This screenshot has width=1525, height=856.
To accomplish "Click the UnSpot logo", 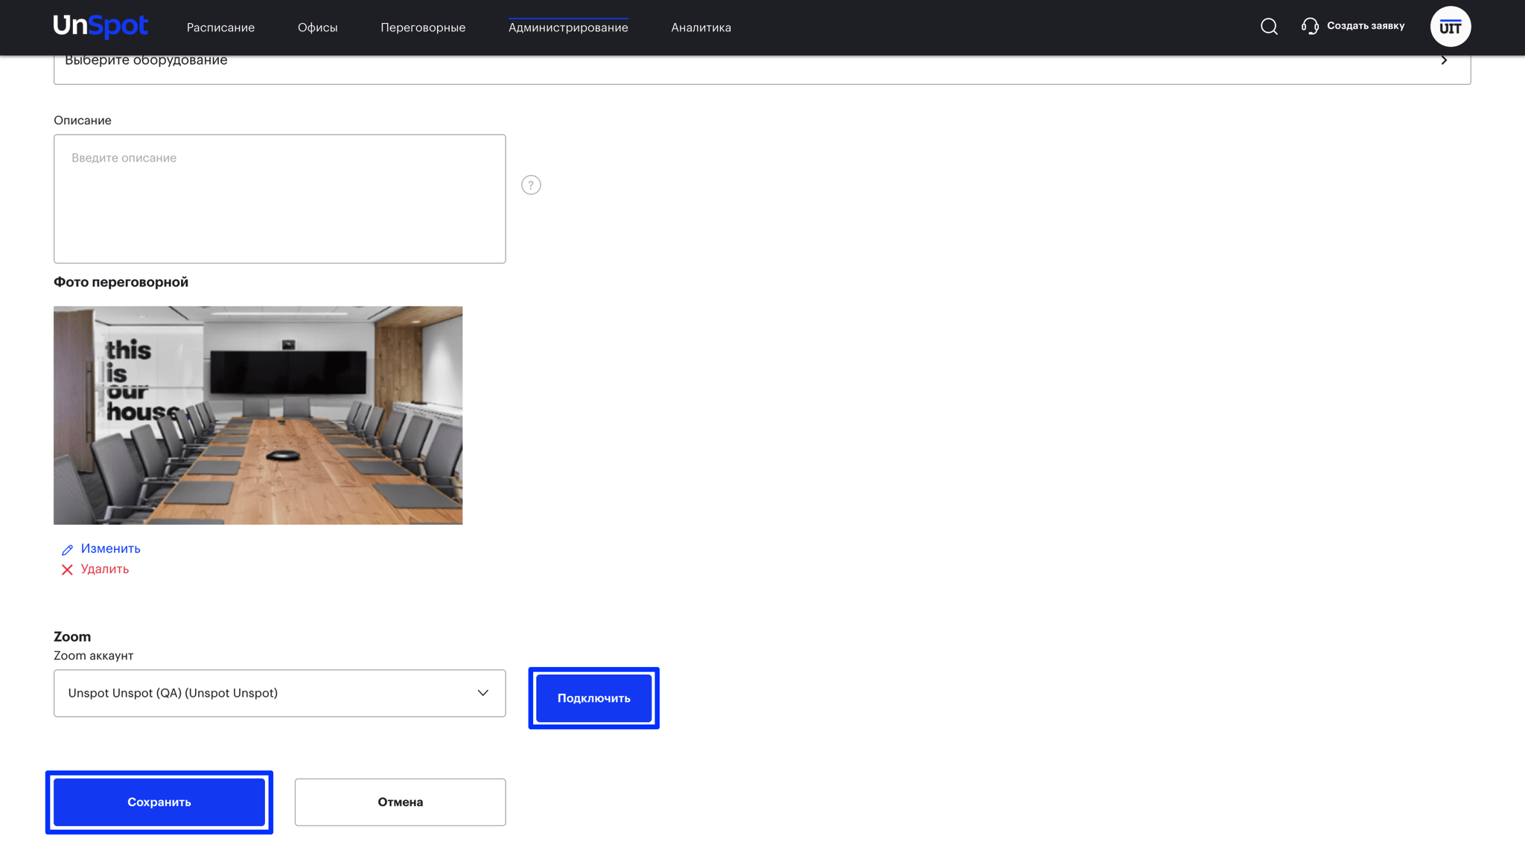I will pos(101,27).
